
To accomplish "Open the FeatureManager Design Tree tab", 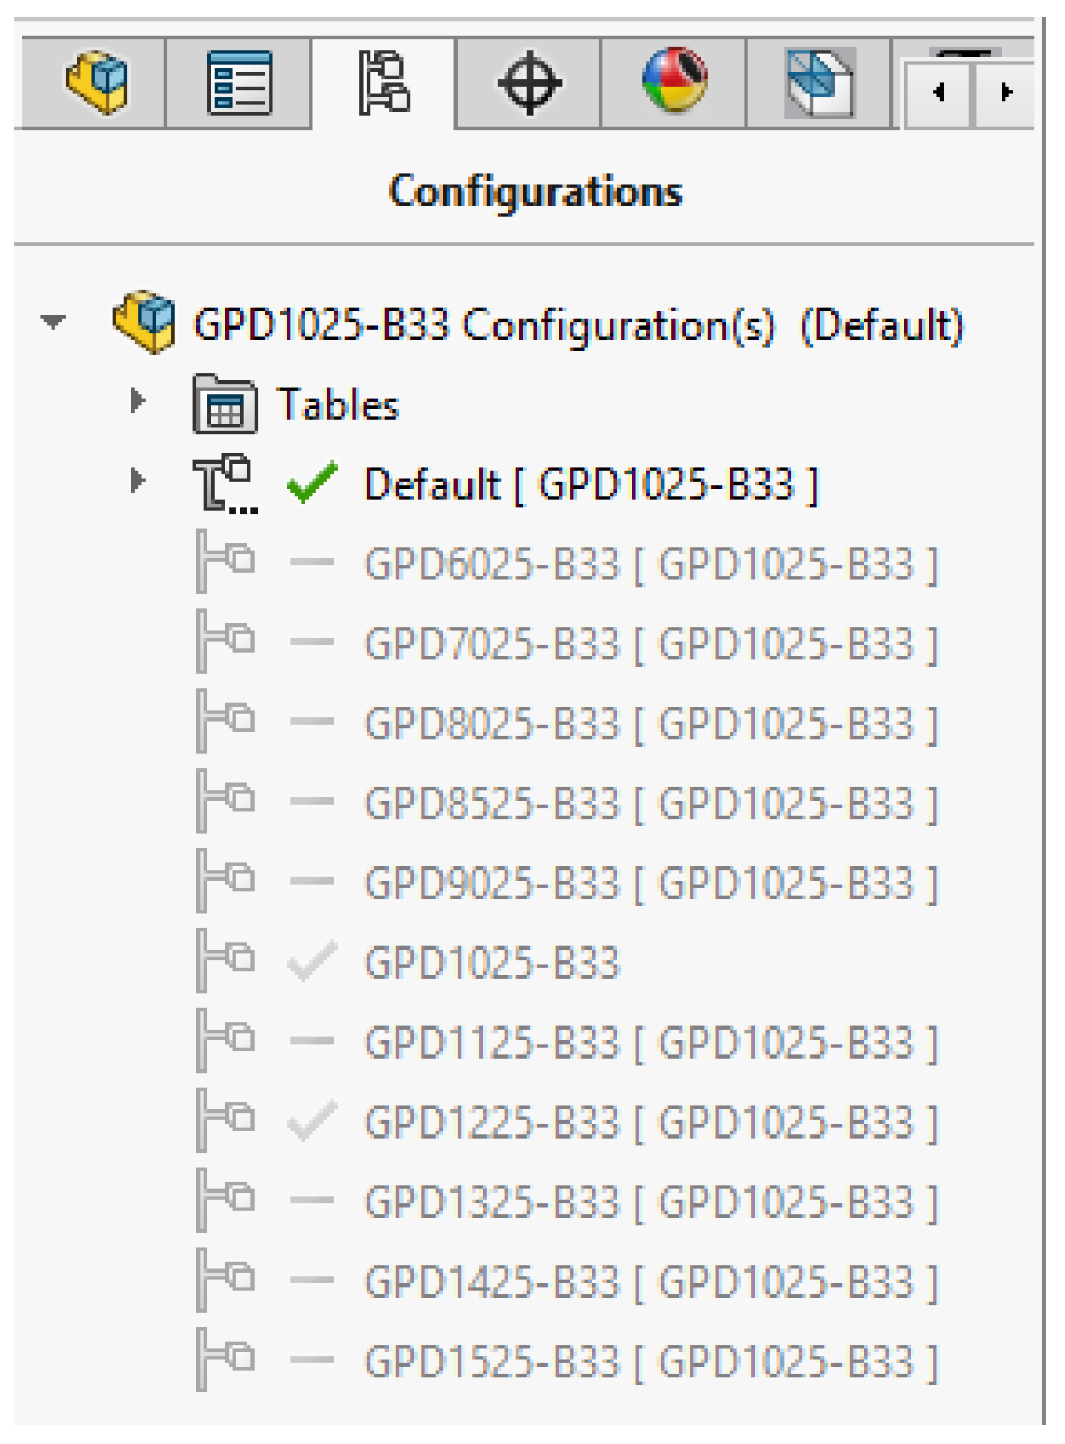I will tap(97, 82).
